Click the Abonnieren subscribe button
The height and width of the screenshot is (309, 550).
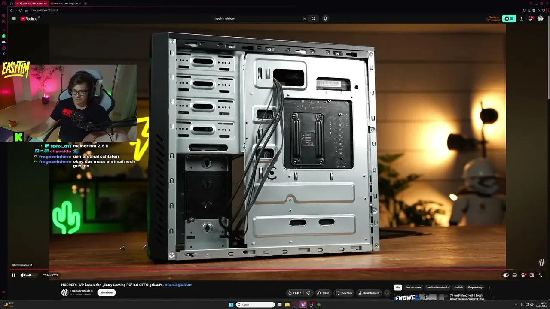coord(107,292)
